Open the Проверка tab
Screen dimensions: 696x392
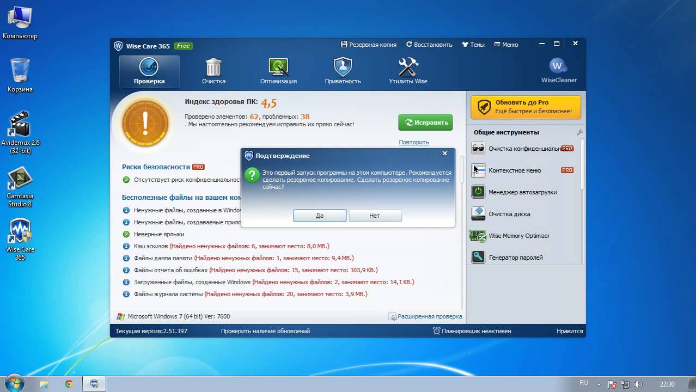pos(149,71)
